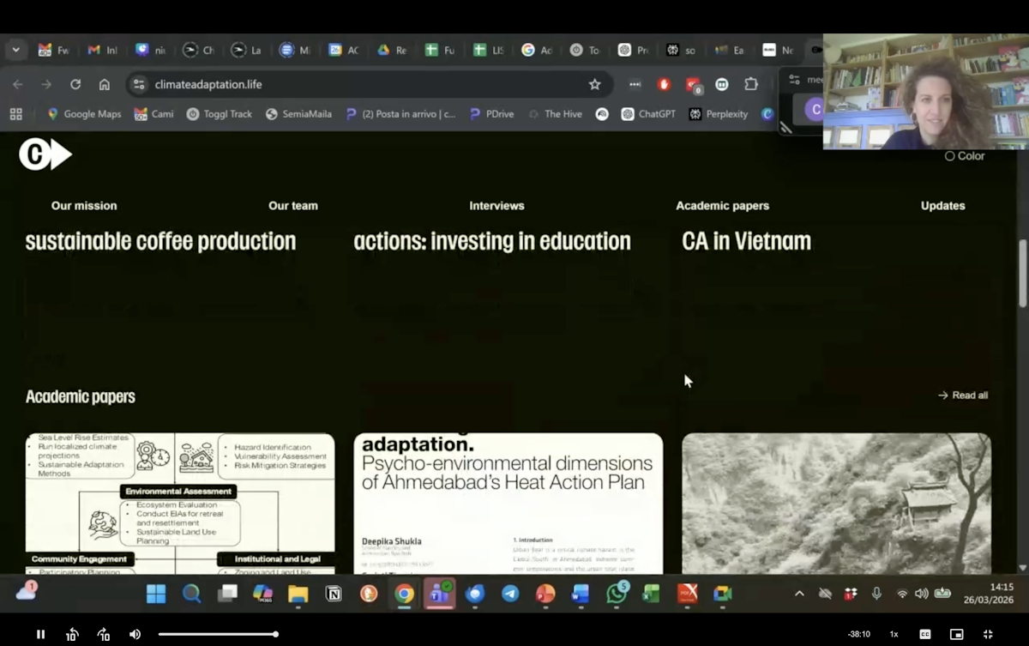The height and width of the screenshot is (646, 1029).
Task: Open the Chrome tab search dropdown
Action: click(x=15, y=50)
